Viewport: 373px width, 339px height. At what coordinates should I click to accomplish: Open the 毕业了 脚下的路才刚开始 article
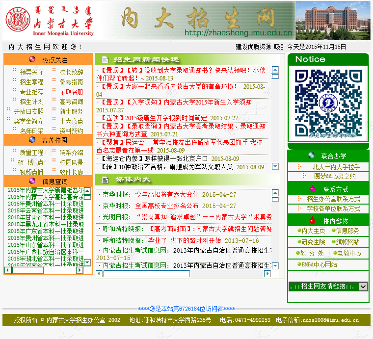[x=185, y=240]
